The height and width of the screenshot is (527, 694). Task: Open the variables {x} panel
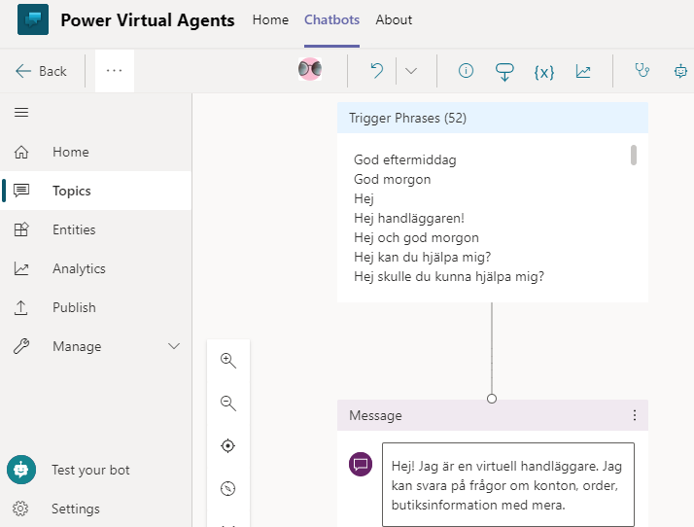(544, 72)
